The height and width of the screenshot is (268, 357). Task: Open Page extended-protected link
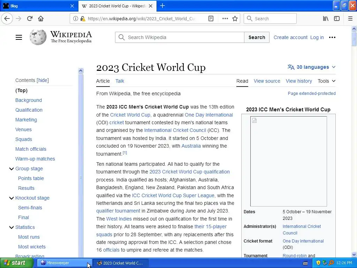[312, 94]
